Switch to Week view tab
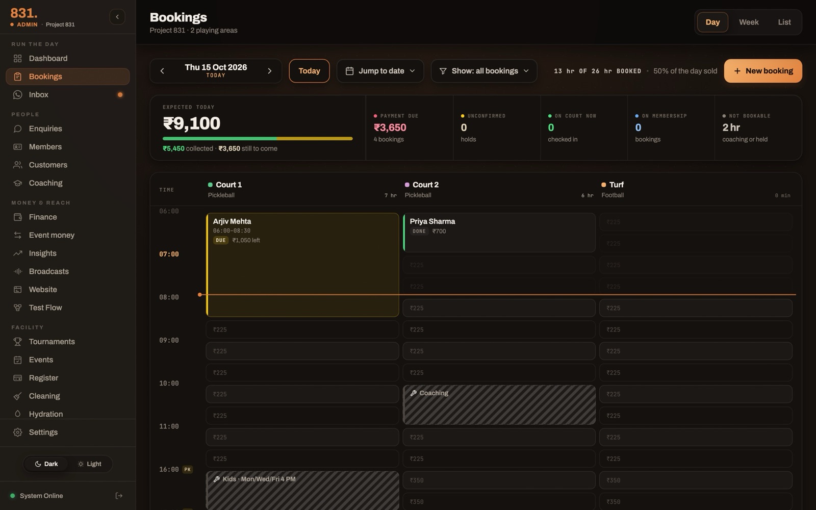 click(x=749, y=22)
